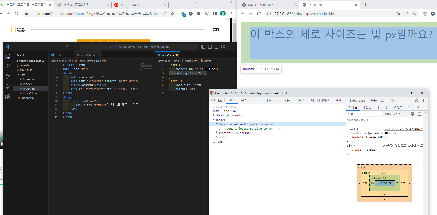Image resolution: width=437 pixels, height=215 pixels.
Task: Expand the script element in DOM tree
Action: (217, 133)
